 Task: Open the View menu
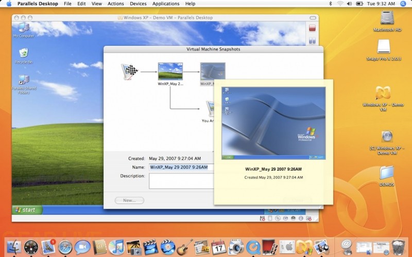[x=97, y=4]
